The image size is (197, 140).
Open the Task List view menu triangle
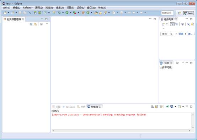point(164,28)
